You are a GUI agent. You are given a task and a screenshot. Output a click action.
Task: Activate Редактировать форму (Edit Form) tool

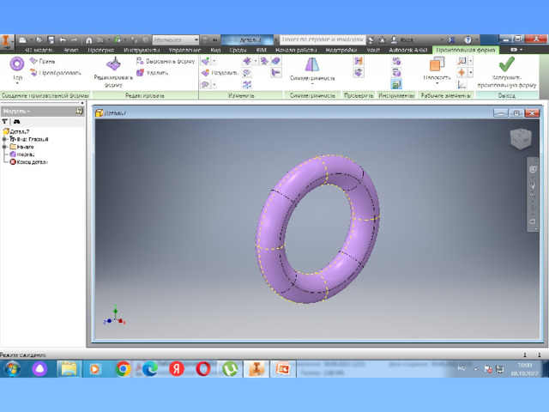pyautogui.click(x=113, y=70)
